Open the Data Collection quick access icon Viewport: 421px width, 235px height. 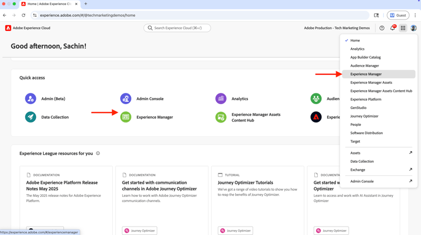(31, 117)
